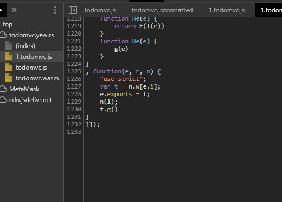282x202 pixels.
Task: Show more navigator tabs chevron
Action: (14, 10)
